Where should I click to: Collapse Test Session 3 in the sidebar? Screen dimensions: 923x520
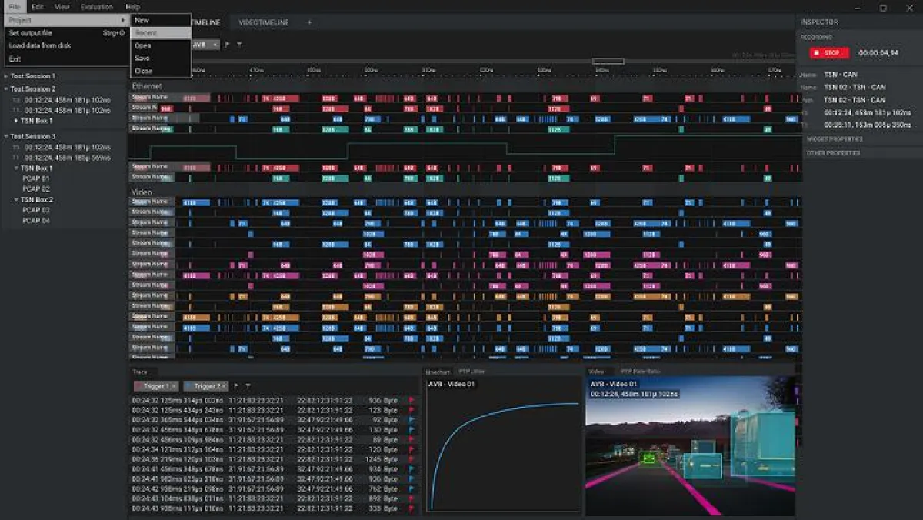(x=6, y=135)
